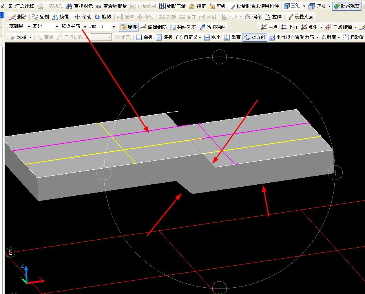Toggle the 属性 properties panel

tap(129, 27)
